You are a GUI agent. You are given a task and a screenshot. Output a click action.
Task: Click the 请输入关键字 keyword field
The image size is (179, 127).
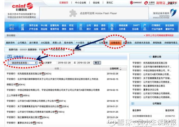pyautogui.click(x=47, y=63)
